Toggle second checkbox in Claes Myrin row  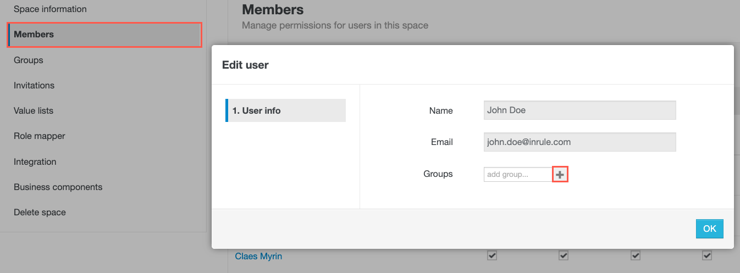tap(564, 255)
